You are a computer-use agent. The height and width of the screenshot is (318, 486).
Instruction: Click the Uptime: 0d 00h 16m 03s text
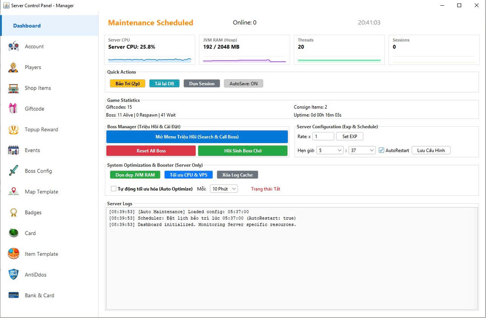(x=318, y=115)
